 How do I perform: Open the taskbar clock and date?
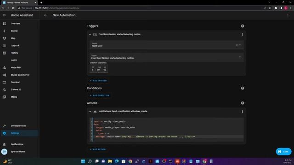(288, 161)
